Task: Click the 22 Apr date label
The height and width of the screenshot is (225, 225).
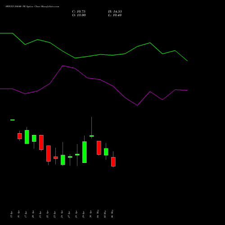Action: (47, 214)
